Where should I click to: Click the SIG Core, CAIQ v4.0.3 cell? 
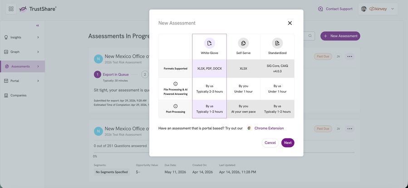277,69
